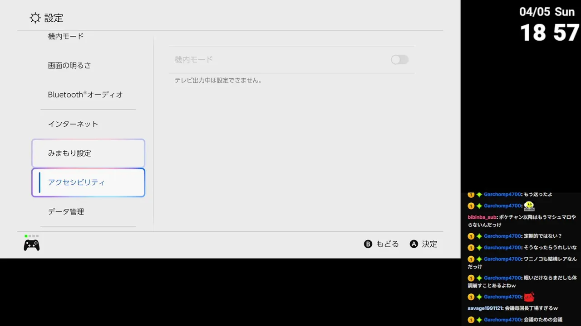This screenshot has height=326, width=581.
Task: Select インターネット in the sidebar
Action: point(73,124)
